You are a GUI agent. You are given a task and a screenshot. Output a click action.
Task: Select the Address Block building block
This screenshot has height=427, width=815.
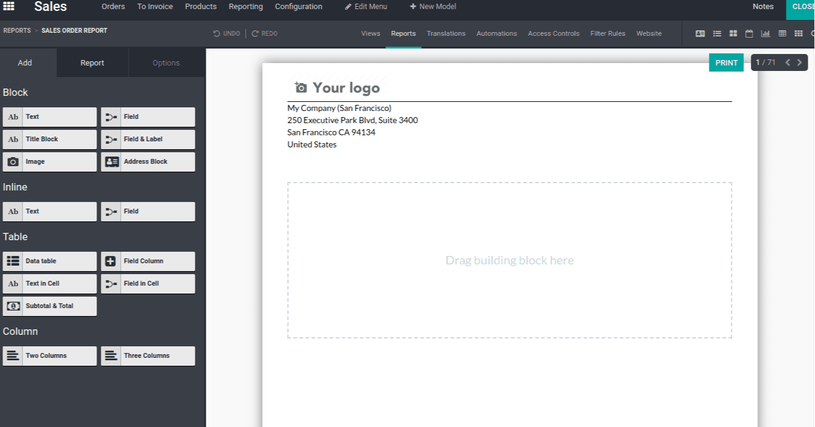point(147,162)
